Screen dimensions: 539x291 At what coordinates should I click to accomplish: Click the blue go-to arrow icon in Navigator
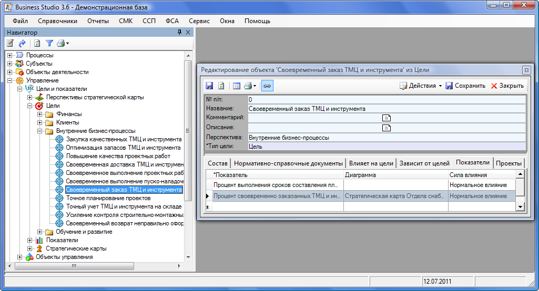22,43
